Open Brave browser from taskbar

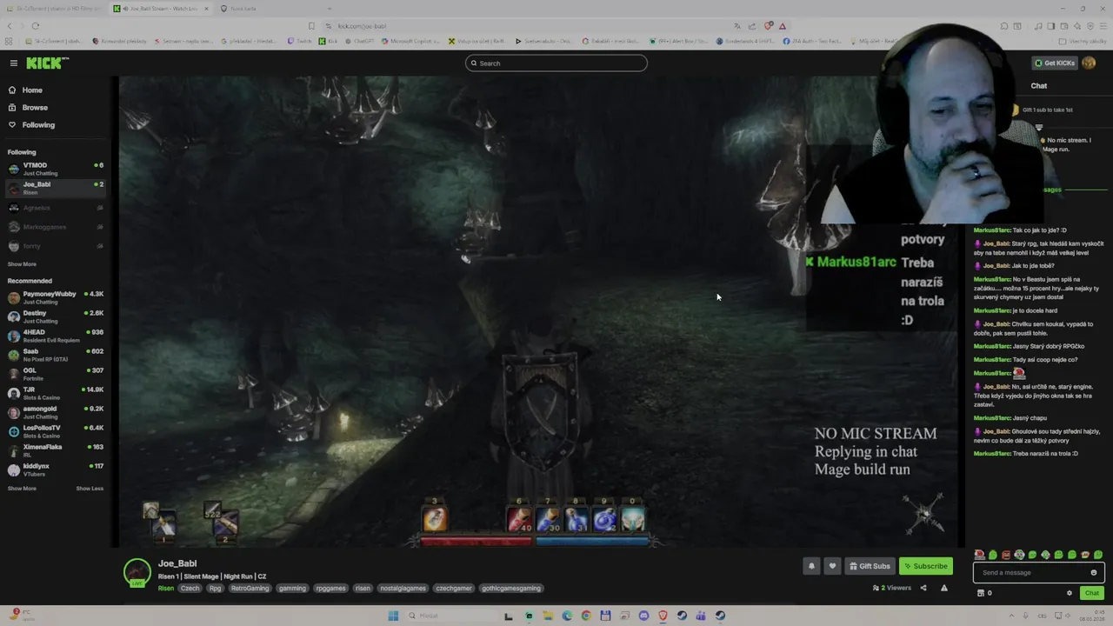click(x=663, y=616)
